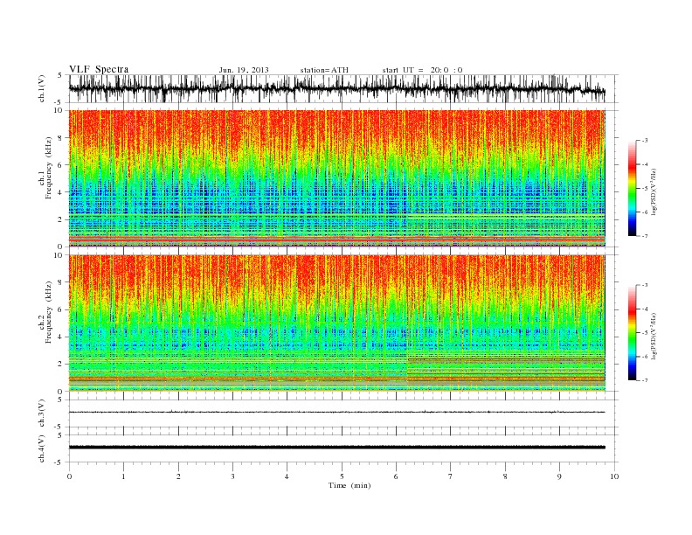Screen dimensions: 692x535
Task: Click the time axis tick label "10"
Action: [x=614, y=476]
